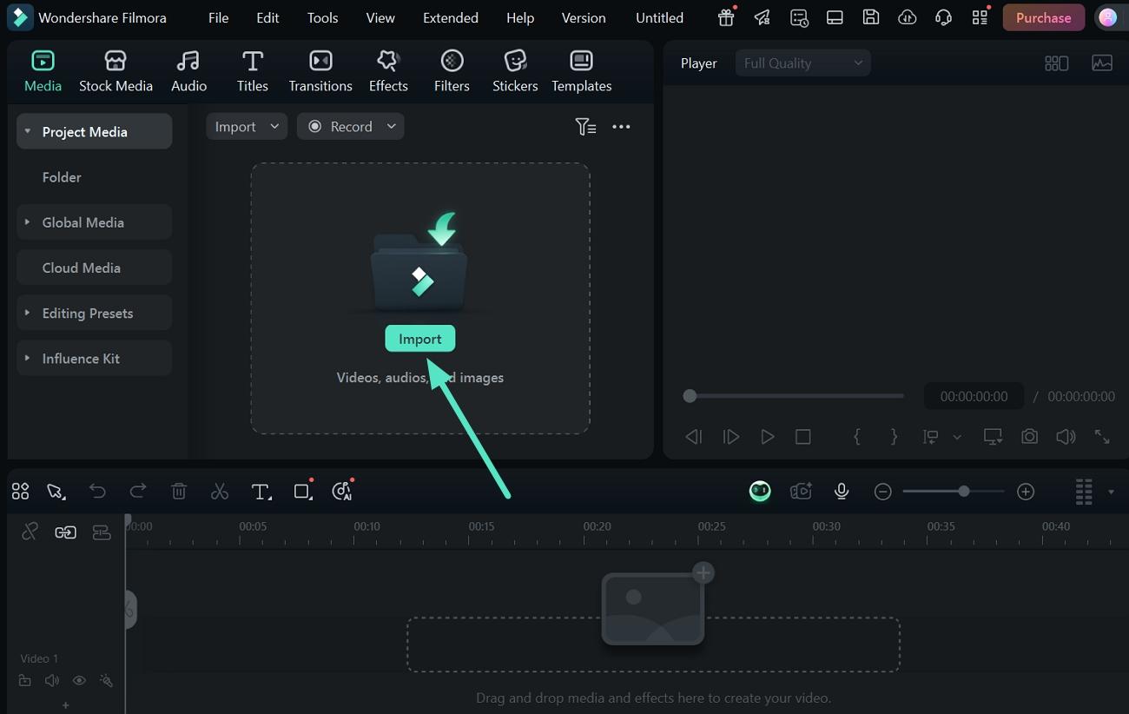Switch to the Effects tab
This screenshot has width=1129, height=714.
click(x=388, y=71)
